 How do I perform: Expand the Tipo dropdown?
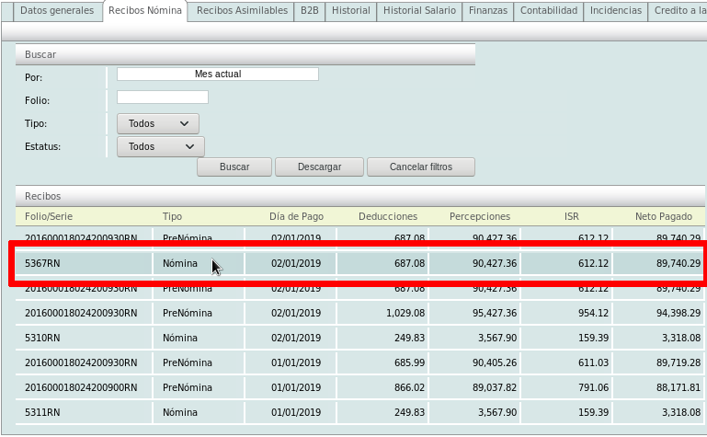158,123
